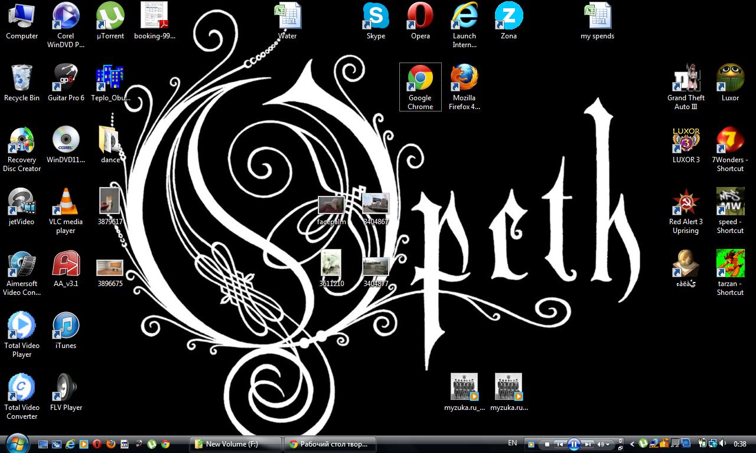Click the Mozilla Firefox desktop shortcut
The height and width of the screenshot is (453, 756).
click(464, 87)
